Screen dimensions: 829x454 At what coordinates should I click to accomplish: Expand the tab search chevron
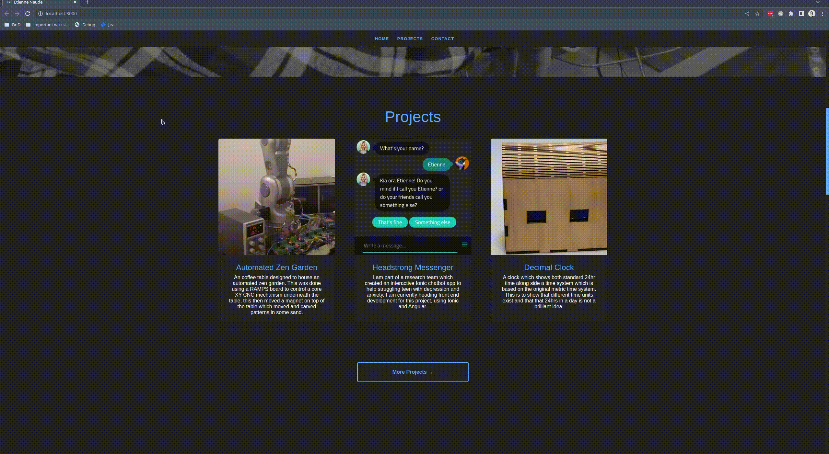point(818,2)
